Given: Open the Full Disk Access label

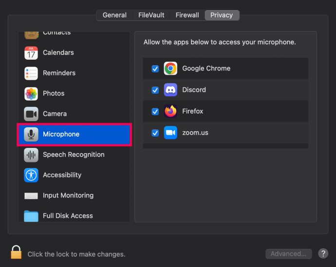Looking at the screenshot, I should (68, 215).
